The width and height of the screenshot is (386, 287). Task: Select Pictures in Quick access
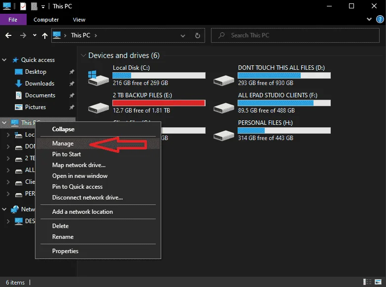[35, 107]
